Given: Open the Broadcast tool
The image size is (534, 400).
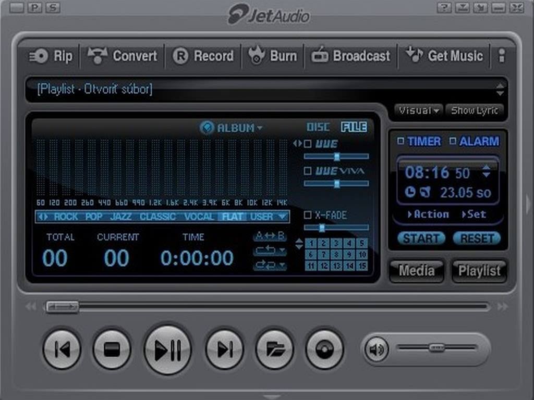Looking at the screenshot, I should [351, 56].
